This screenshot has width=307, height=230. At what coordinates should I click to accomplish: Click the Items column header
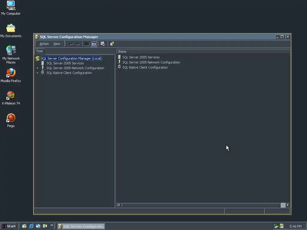(204, 52)
